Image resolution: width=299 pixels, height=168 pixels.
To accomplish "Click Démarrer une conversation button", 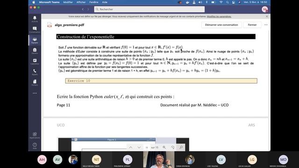I will click(221, 25).
